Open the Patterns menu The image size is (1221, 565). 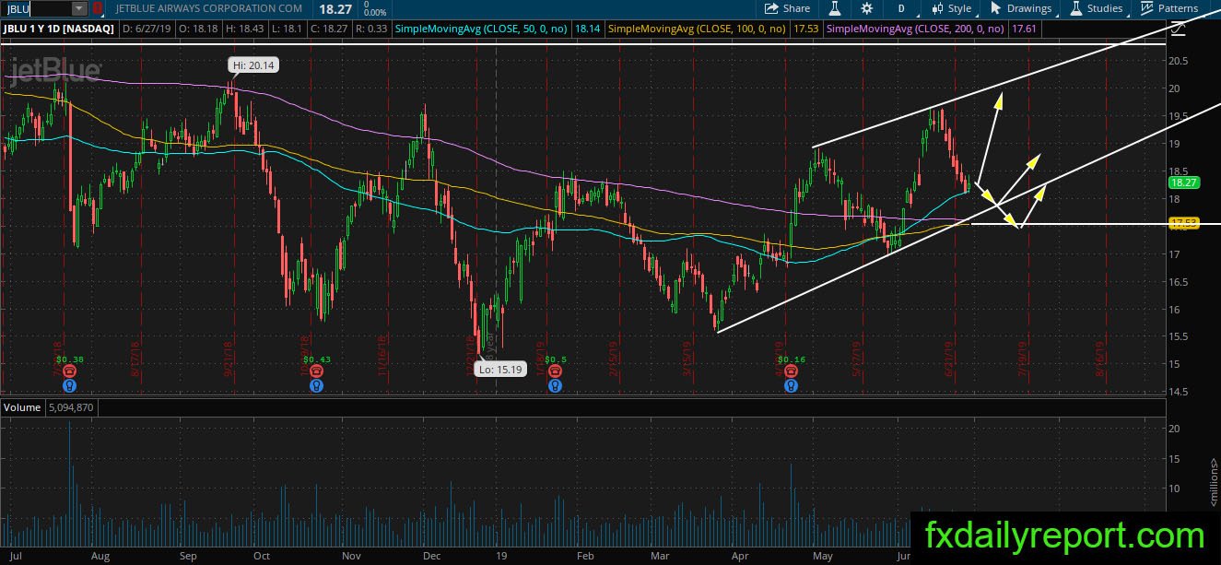pos(1168,8)
